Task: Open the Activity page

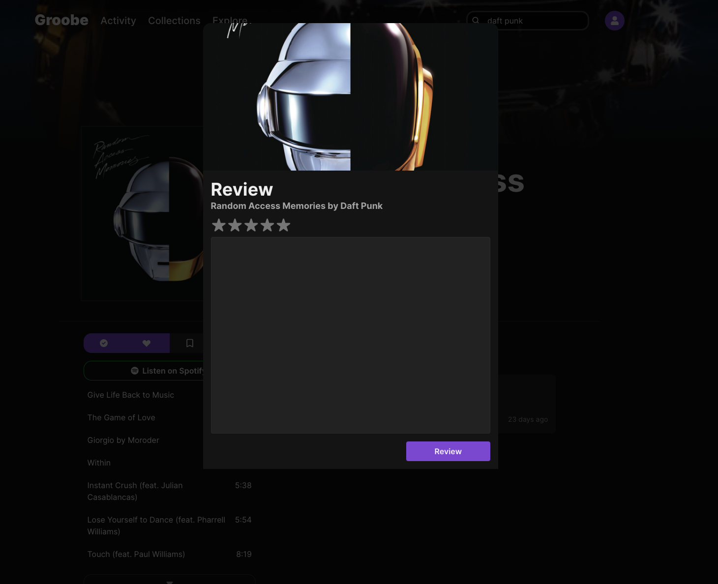Action: coord(118,21)
